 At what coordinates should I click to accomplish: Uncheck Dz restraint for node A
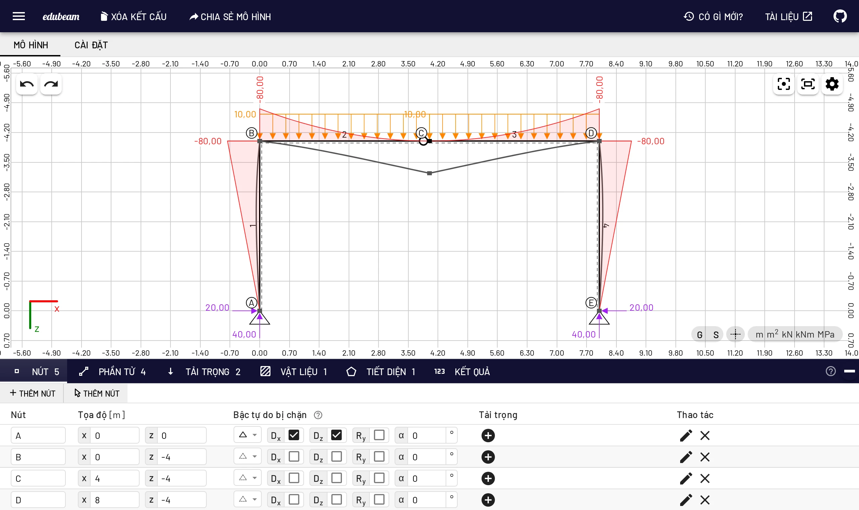coord(336,435)
